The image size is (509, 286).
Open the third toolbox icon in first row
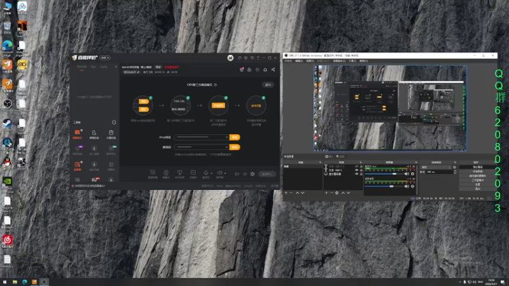click(111, 133)
